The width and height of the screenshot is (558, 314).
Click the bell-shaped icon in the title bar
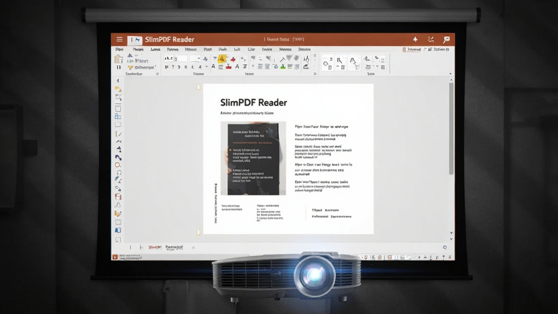pos(415,39)
